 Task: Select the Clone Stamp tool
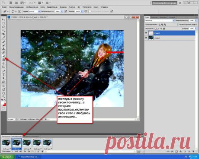click(x=3, y=49)
